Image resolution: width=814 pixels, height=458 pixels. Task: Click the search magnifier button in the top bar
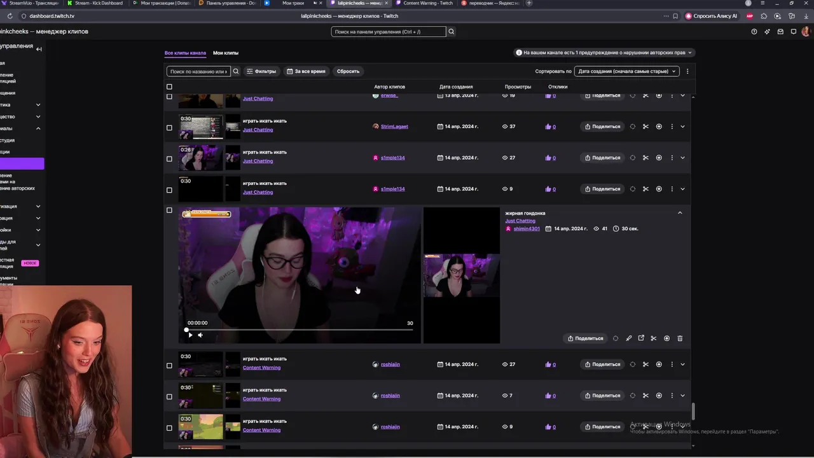(x=451, y=31)
